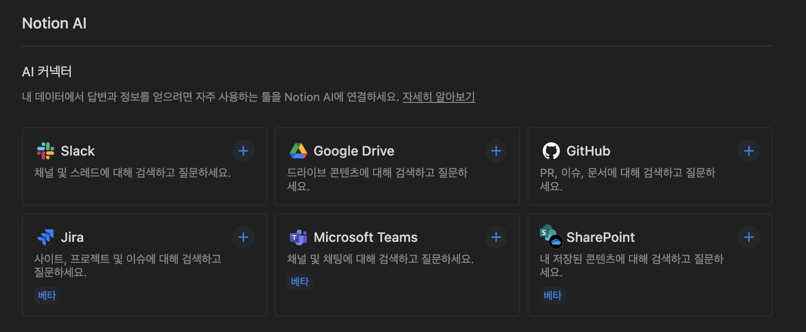Viewport: 806px width, 332px height.
Task: Open the 자세히 알아보기 link
Action: pos(439,97)
